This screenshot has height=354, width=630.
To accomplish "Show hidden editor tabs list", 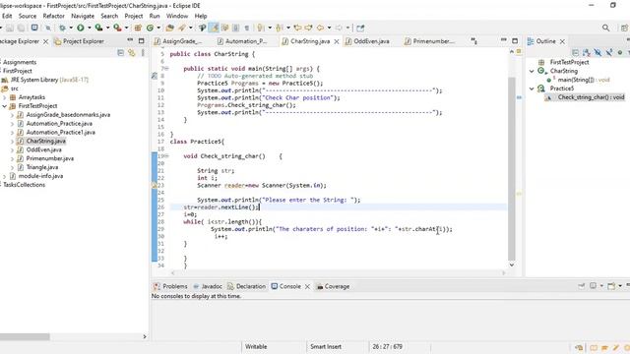I will pyautogui.click(x=474, y=41).
